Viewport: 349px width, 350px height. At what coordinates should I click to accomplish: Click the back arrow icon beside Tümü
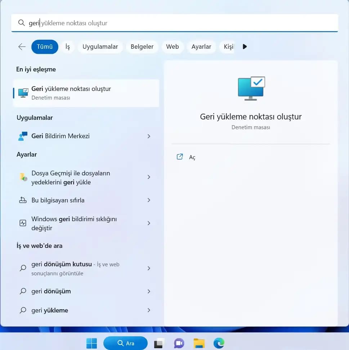22,47
